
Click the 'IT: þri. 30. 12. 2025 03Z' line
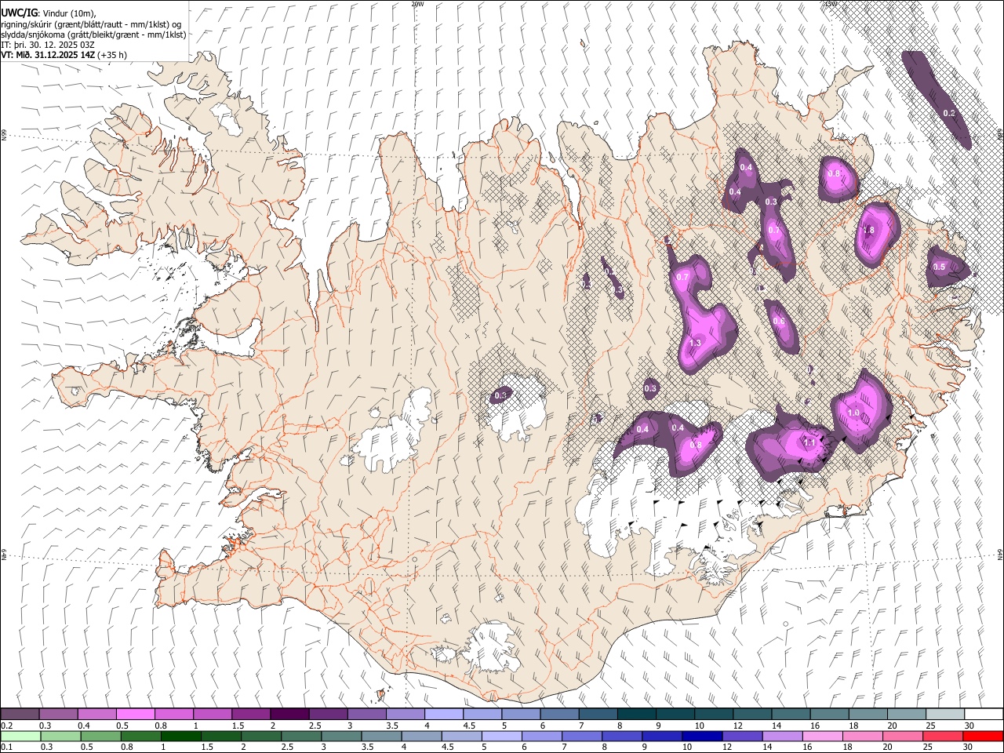(47, 45)
